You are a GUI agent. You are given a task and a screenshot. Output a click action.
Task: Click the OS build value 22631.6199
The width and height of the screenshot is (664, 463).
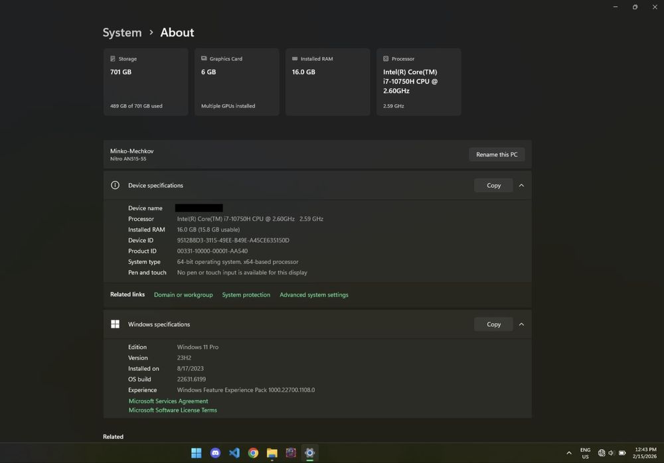point(191,379)
